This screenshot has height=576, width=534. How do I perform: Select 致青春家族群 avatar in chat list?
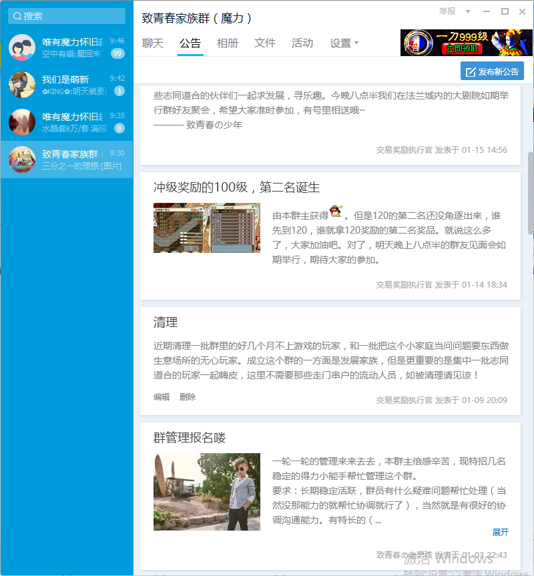[22, 160]
